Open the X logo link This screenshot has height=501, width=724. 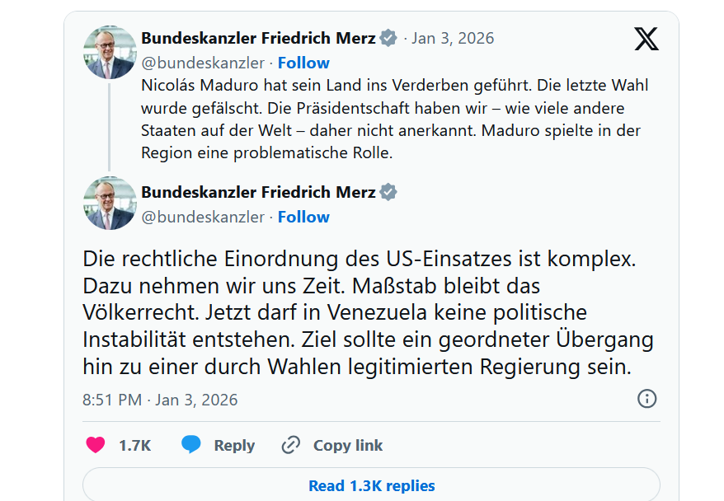coord(646,39)
